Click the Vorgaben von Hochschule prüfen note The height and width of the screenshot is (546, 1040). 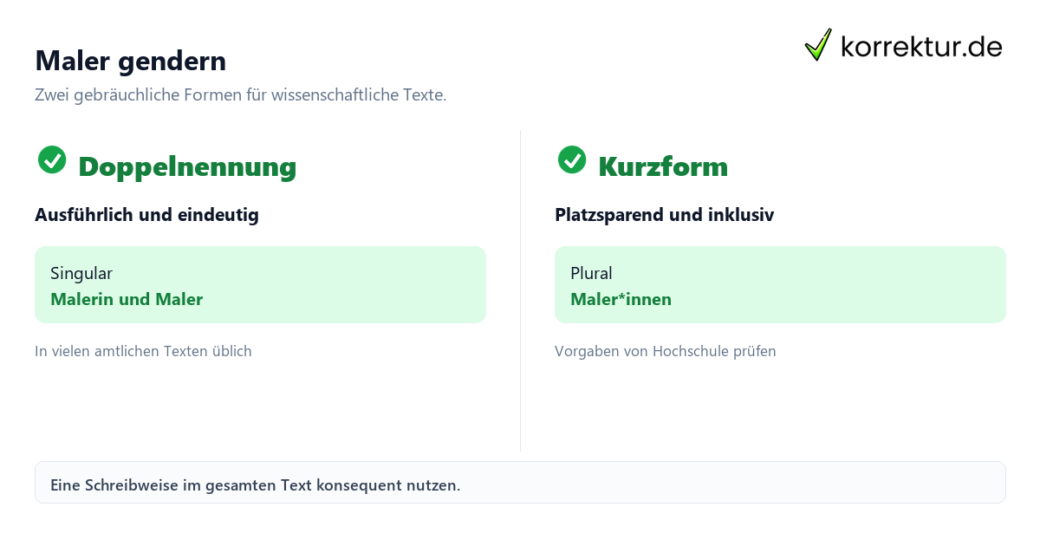[665, 351]
